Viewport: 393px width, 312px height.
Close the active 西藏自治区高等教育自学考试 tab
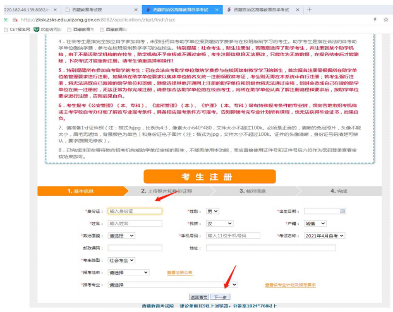(218, 10)
